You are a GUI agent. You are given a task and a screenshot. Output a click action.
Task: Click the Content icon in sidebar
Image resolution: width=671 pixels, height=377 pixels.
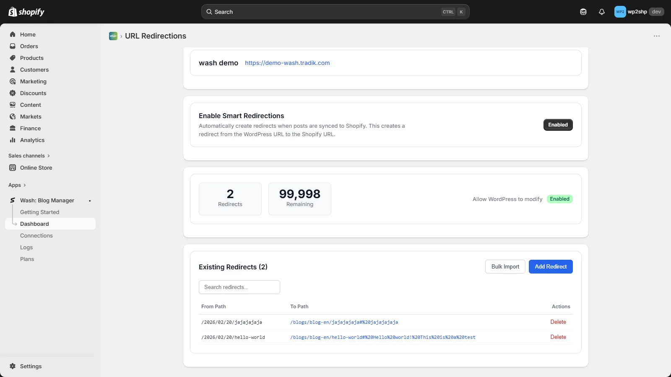click(13, 105)
